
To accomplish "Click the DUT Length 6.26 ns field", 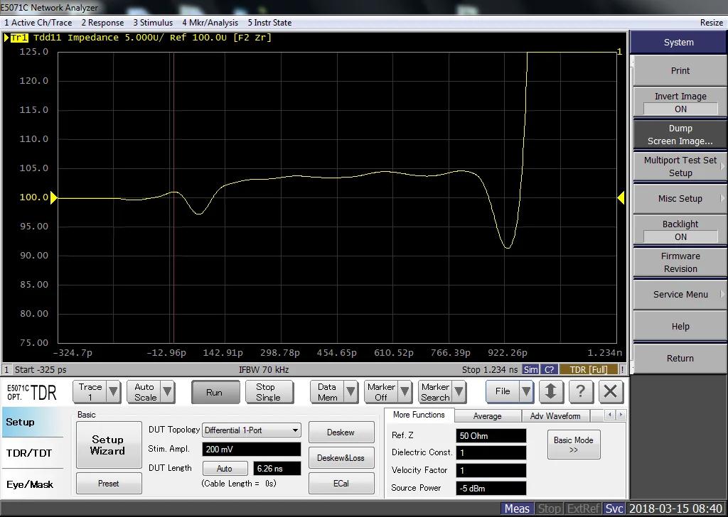I will pyautogui.click(x=277, y=468).
